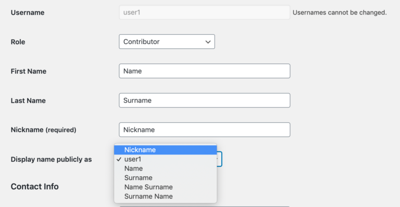This screenshot has height=207, width=400.
Task: Click the First Name input field
Action: point(204,71)
